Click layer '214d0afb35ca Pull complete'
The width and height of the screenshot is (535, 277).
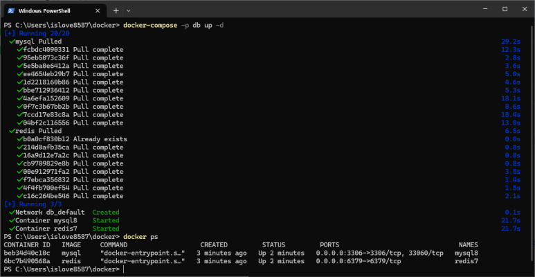coord(71,148)
